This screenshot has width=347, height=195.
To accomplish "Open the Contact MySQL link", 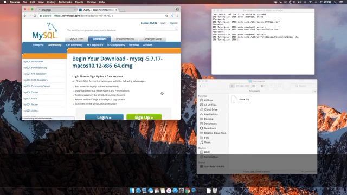I will tap(149, 23).
